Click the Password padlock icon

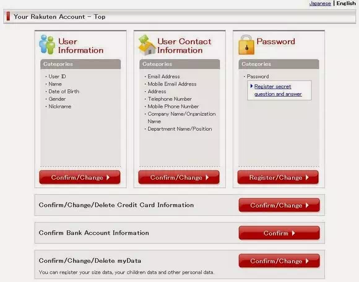click(x=246, y=45)
